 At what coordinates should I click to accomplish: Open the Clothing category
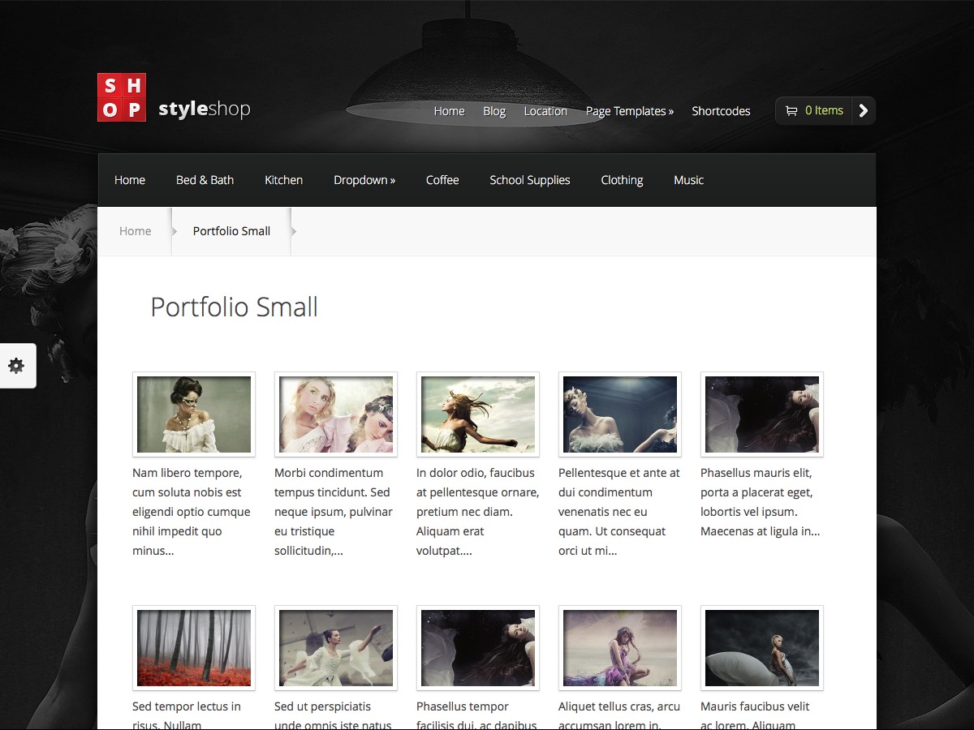click(622, 180)
